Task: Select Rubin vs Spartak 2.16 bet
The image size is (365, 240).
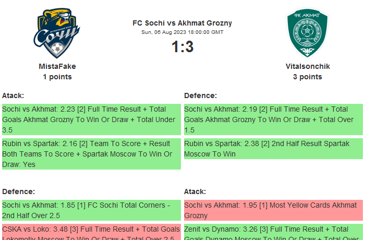Action: (x=91, y=154)
